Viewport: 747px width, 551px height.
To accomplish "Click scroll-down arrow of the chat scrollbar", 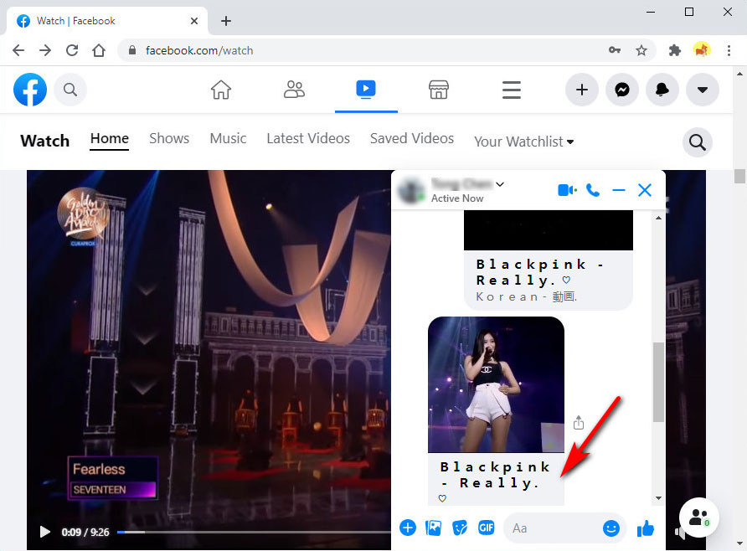I will point(658,498).
